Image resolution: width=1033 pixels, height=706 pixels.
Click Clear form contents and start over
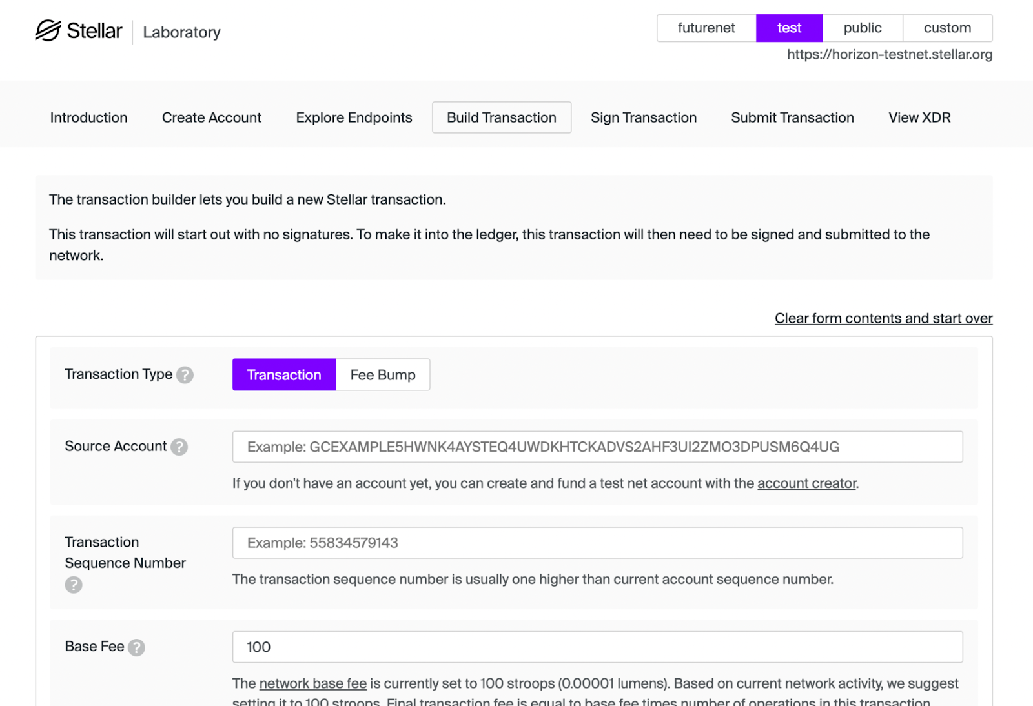pyautogui.click(x=883, y=318)
